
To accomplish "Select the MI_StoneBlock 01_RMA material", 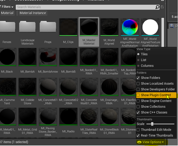I will coord(109,117).
